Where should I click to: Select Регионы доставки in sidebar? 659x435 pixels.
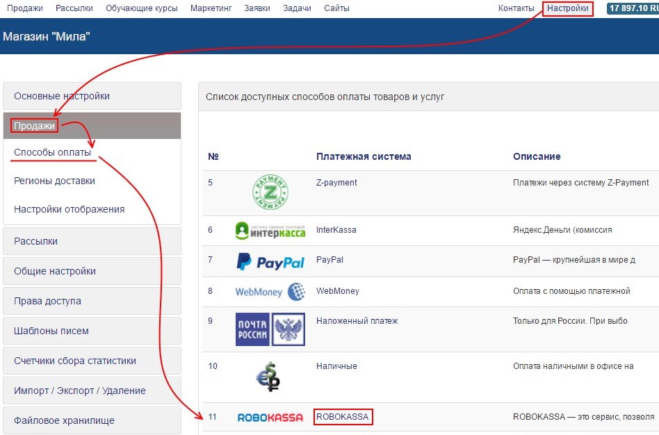coord(54,181)
